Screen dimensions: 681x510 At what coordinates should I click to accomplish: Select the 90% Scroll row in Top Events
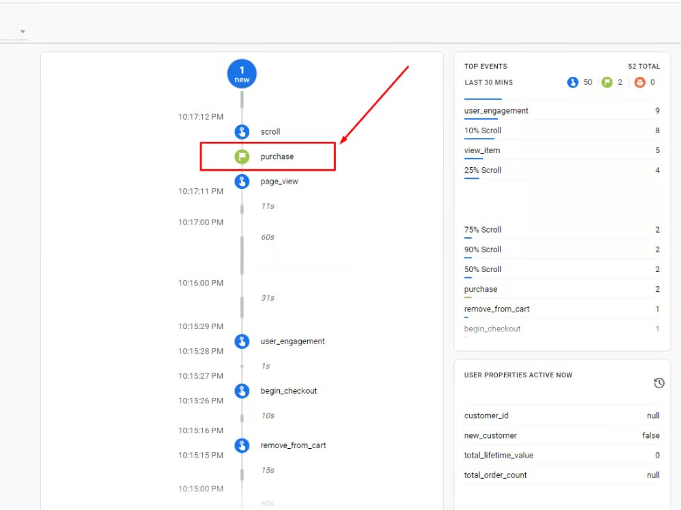[x=562, y=250]
